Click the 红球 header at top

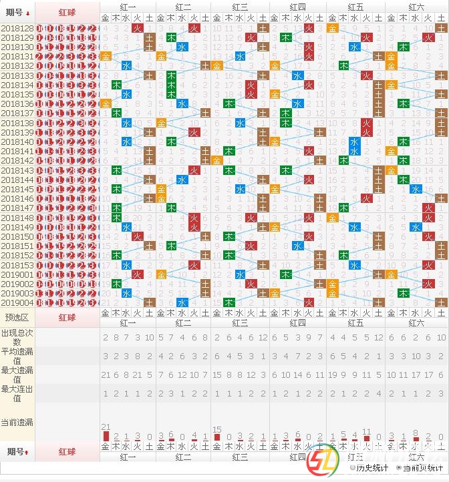click(x=67, y=12)
